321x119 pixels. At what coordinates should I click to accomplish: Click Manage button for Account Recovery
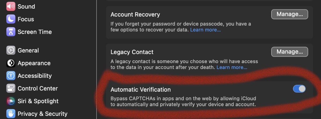pyautogui.click(x=289, y=14)
